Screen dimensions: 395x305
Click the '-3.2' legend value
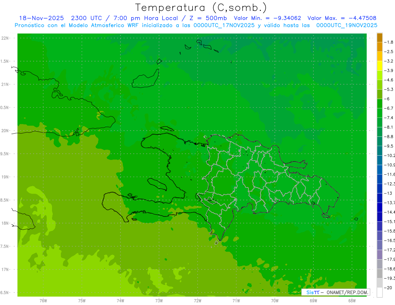[x=389, y=61]
